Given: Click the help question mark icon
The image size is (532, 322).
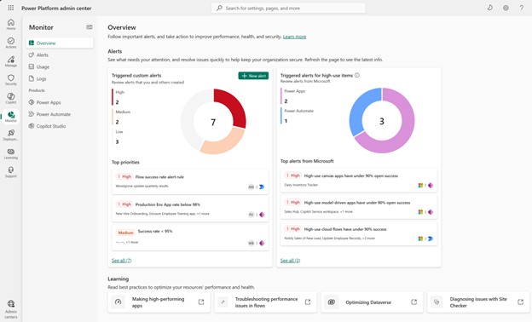Looking at the screenshot, I should [x=521, y=8].
